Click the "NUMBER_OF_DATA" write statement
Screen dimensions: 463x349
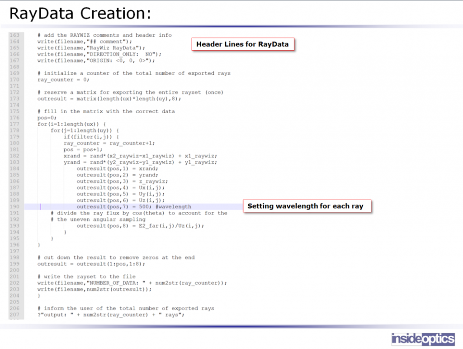132,283
